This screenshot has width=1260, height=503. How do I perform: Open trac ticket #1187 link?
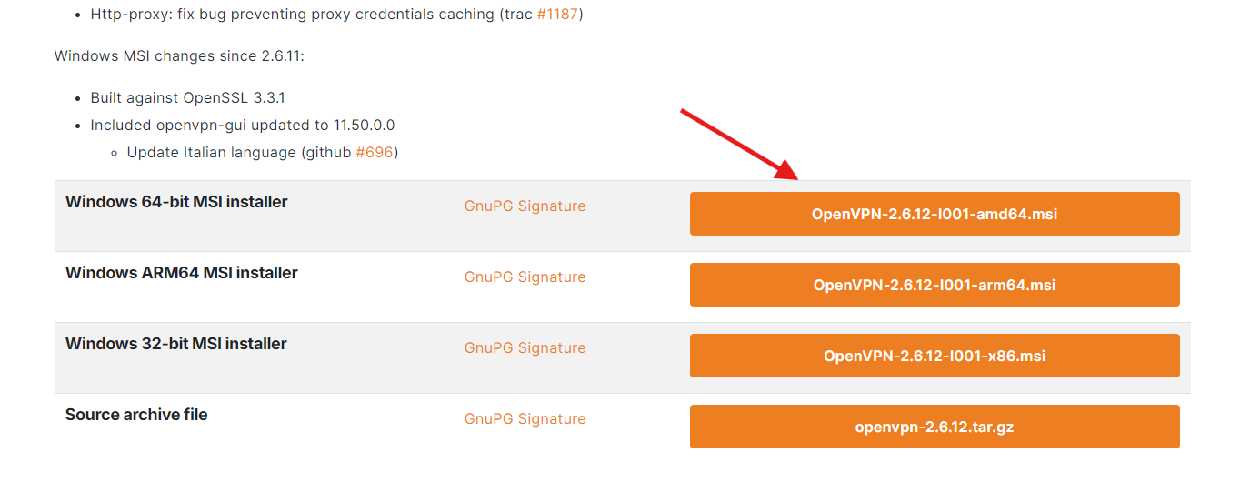click(557, 15)
